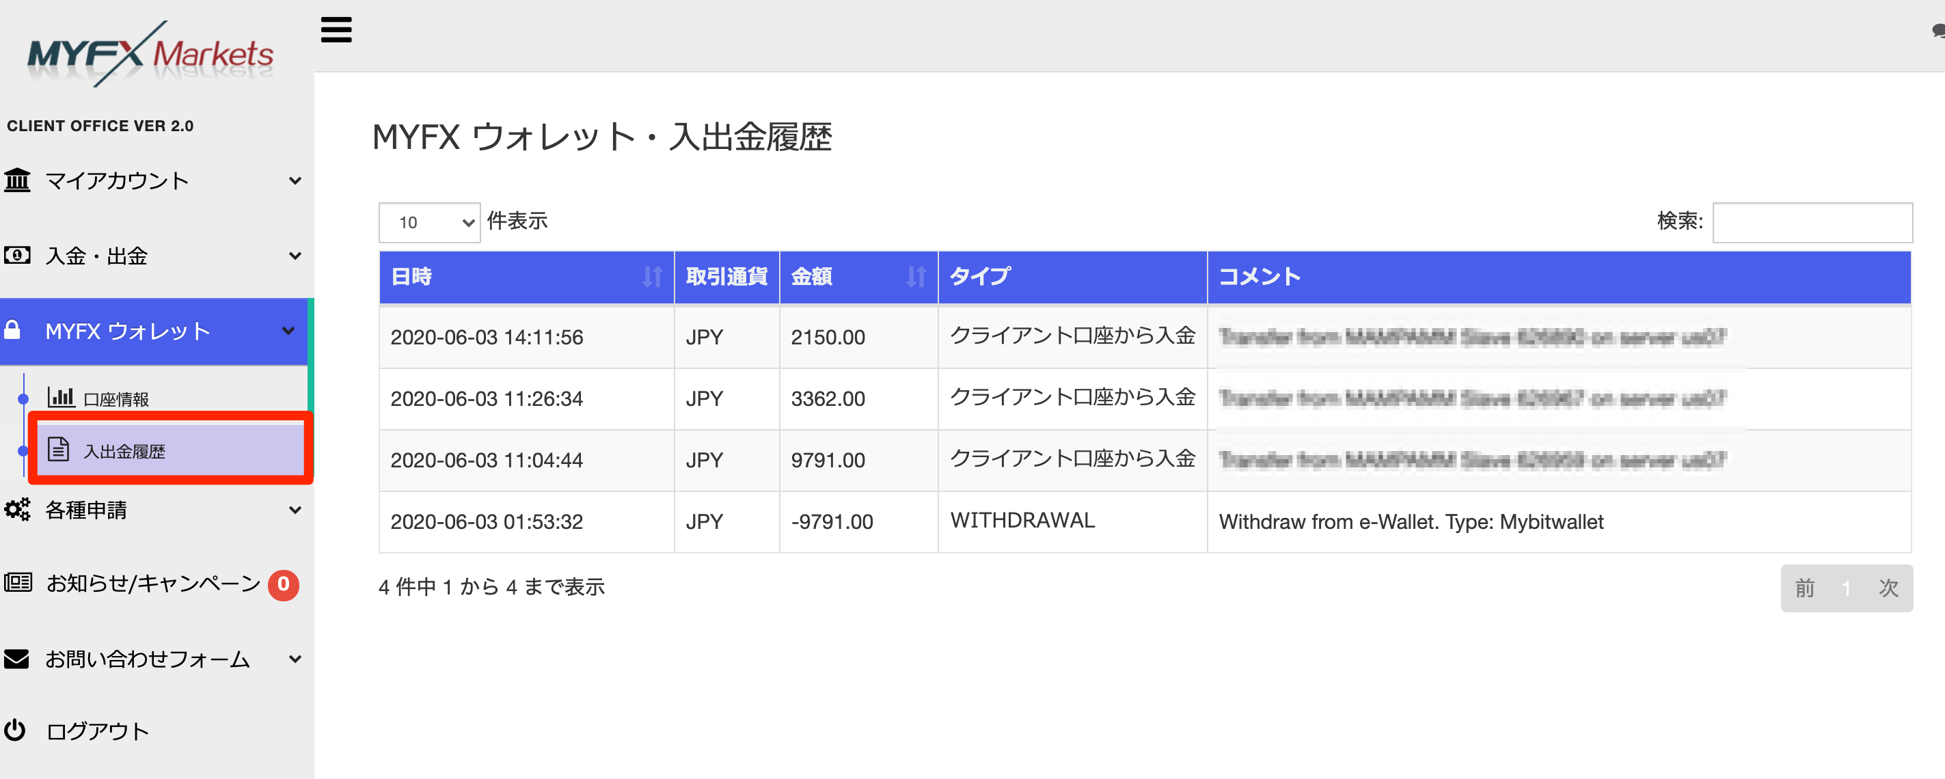The image size is (1945, 779).
Task: Click the 前 pagination button
Action: pyautogui.click(x=1805, y=588)
